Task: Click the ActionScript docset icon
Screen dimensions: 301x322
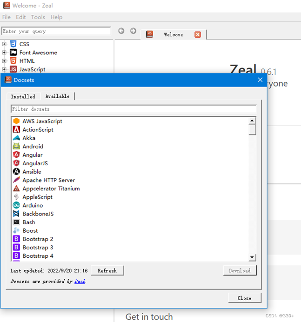Action: pos(16,129)
